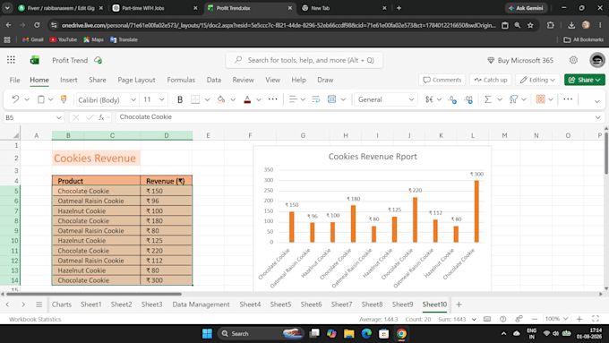
Task: Click the Comments button
Action: (x=442, y=80)
